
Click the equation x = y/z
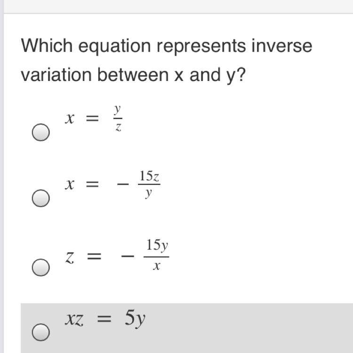(93, 119)
